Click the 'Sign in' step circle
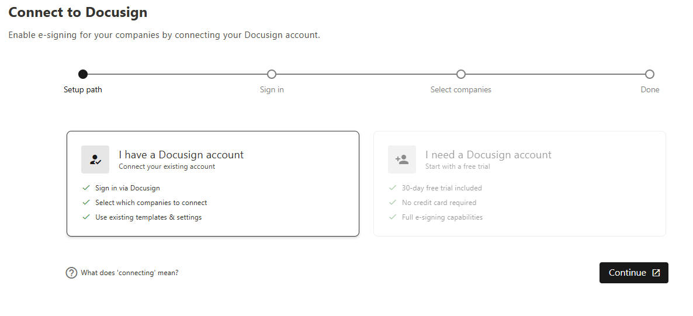The width and height of the screenshot is (693, 316). pos(272,74)
